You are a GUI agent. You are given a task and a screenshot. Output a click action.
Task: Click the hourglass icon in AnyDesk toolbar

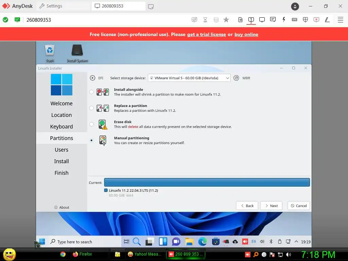pyautogui.click(x=205, y=20)
